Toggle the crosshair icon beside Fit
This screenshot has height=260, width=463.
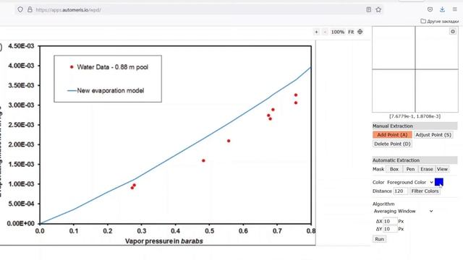tap(360, 32)
